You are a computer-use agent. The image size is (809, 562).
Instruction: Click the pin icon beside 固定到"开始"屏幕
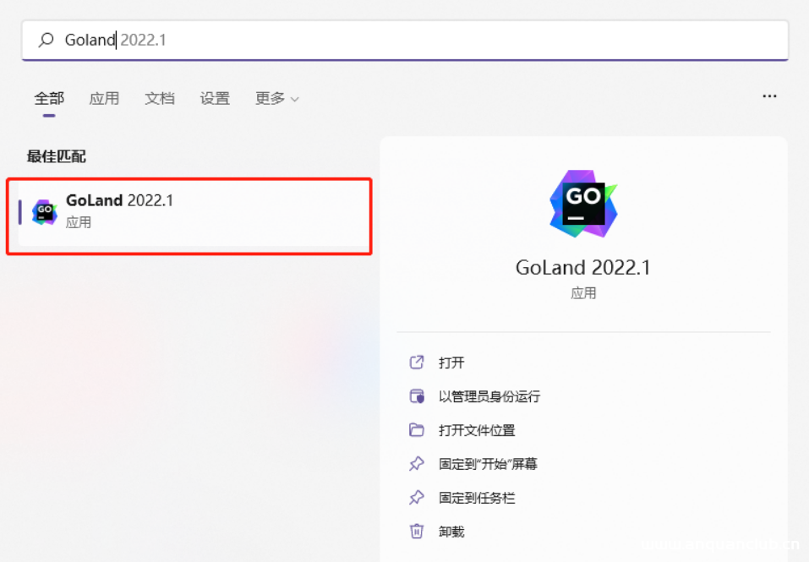coord(417,463)
